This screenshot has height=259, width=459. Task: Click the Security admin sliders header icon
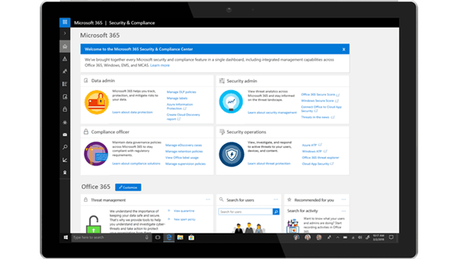pyautogui.click(x=222, y=81)
